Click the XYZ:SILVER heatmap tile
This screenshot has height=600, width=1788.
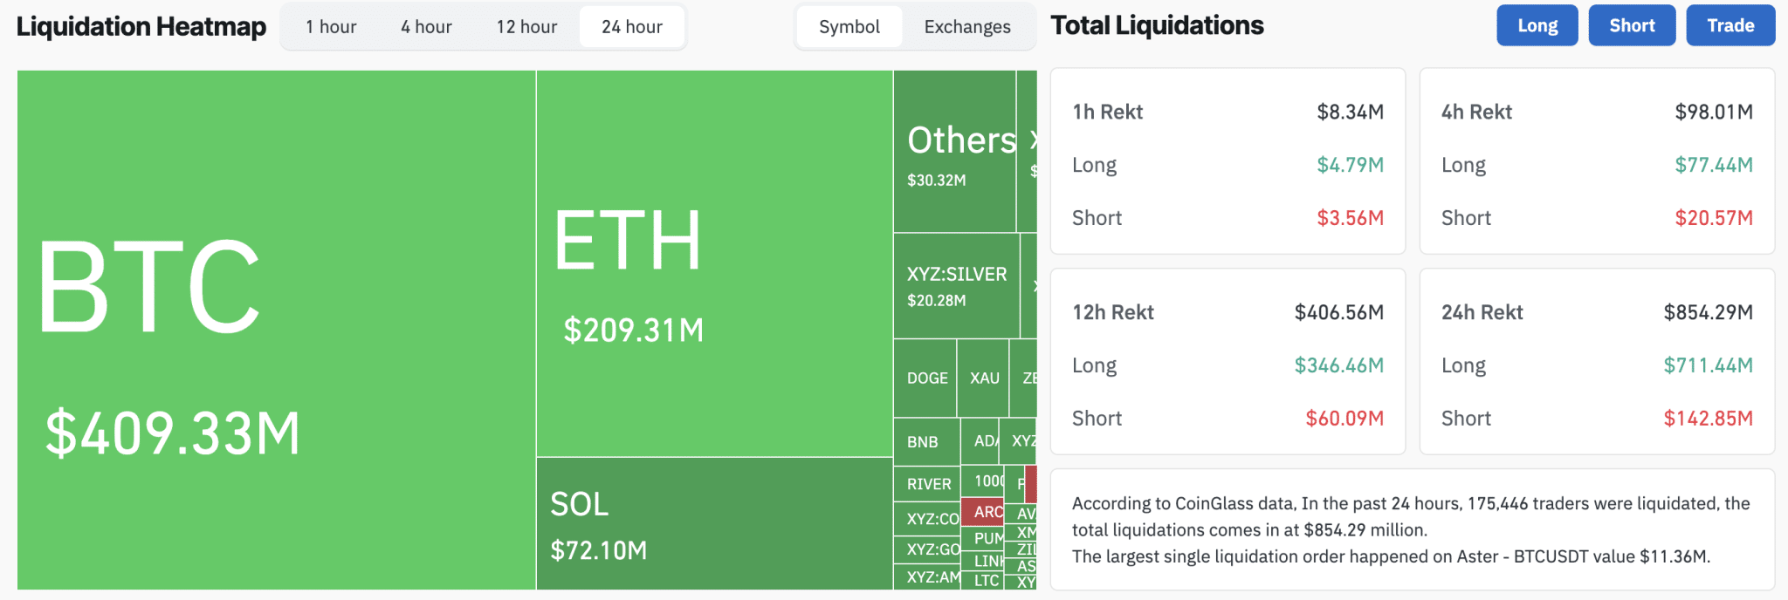[x=956, y=286]
